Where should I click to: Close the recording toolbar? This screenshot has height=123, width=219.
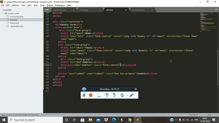click(x=136, y=89)
